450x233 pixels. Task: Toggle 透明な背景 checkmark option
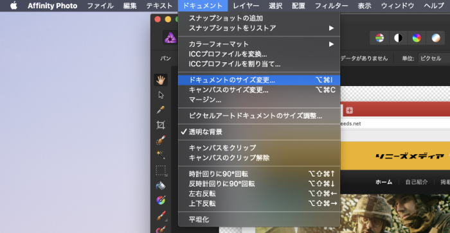[x=259, y=132]
